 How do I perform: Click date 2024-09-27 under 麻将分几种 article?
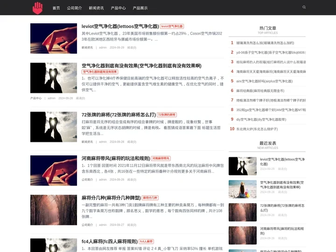click(117, 225)
